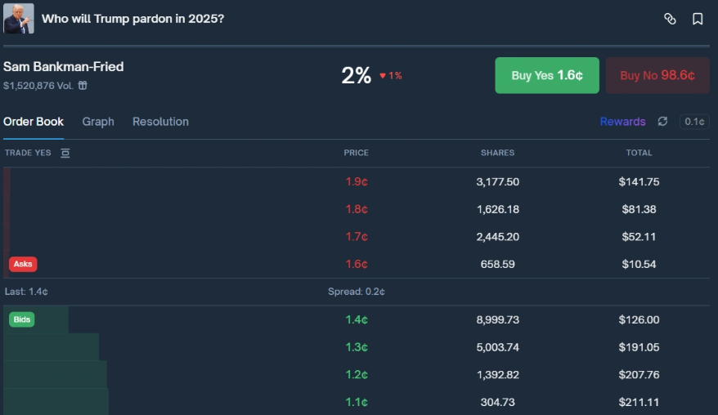The width and height of the screenshot is (718, 415).
Task: Open the Resolution tab
Action: point(160,122)
